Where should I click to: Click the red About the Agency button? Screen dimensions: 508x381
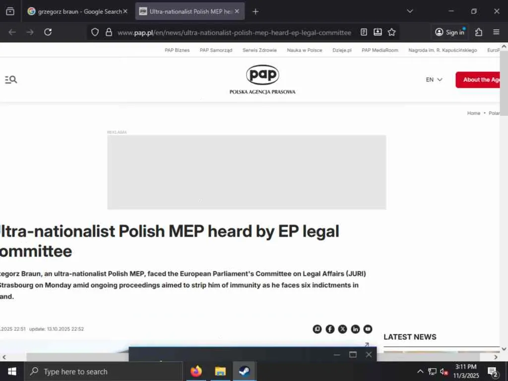pos(478,80)
